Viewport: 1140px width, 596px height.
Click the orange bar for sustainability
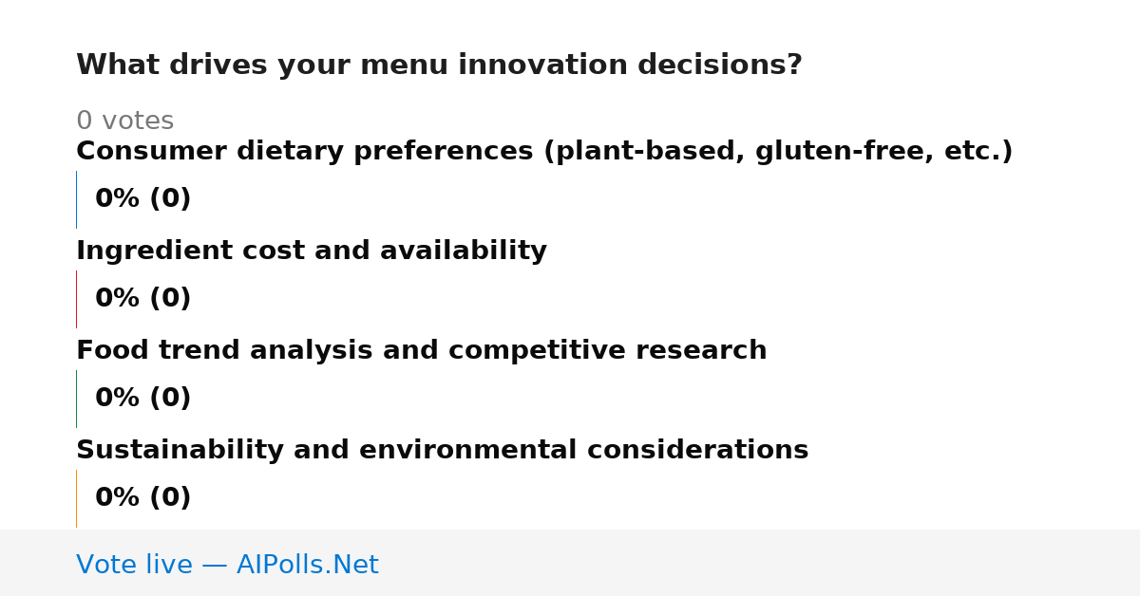tap(76, 498)
